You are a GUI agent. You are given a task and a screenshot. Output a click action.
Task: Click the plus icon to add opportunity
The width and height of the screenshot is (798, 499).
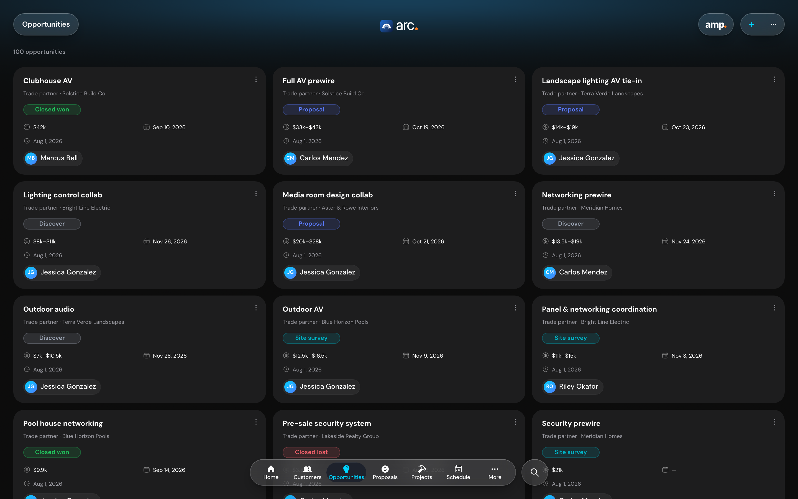tap(751, 24)
